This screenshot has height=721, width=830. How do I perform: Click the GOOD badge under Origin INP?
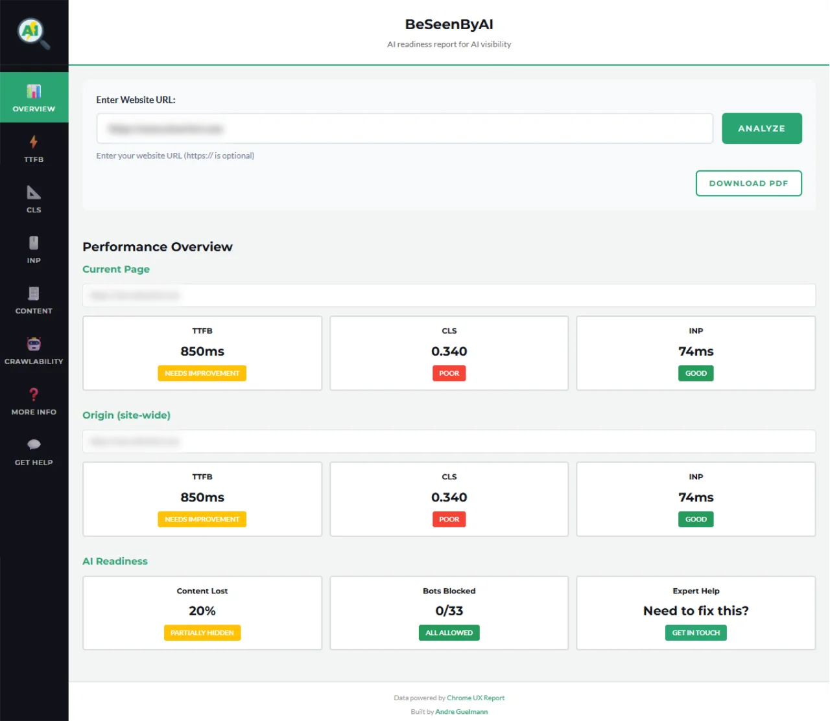(x=696, y=519)
